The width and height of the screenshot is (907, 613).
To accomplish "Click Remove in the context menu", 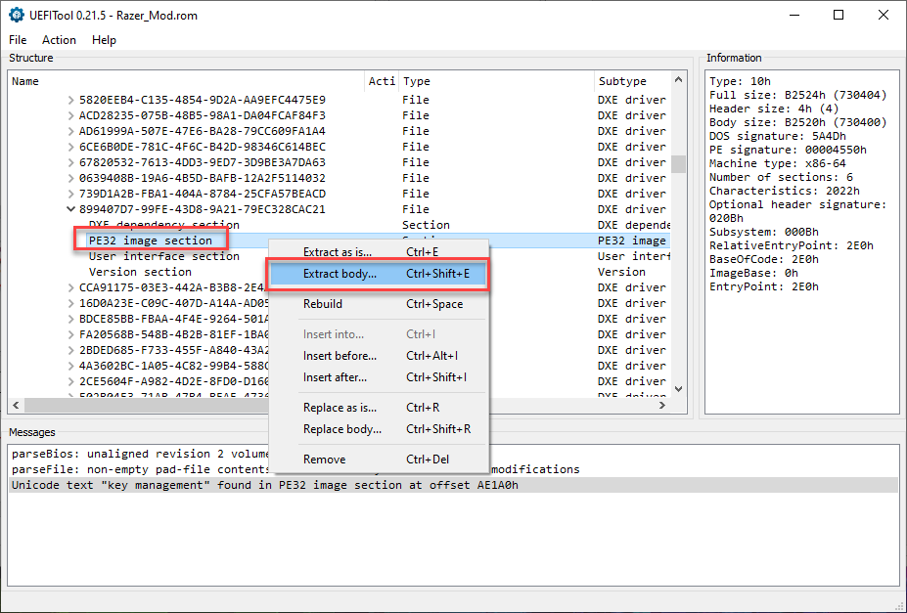I will tap(379, 460).
